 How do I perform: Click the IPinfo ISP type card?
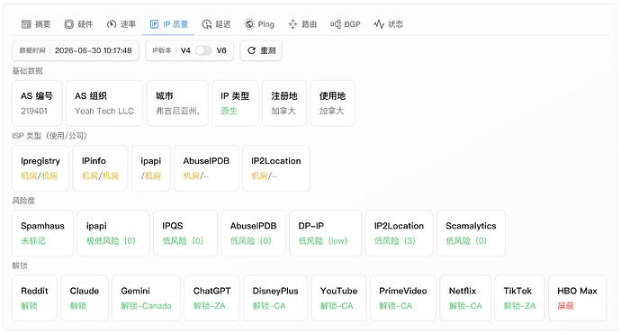coord(100,168)
